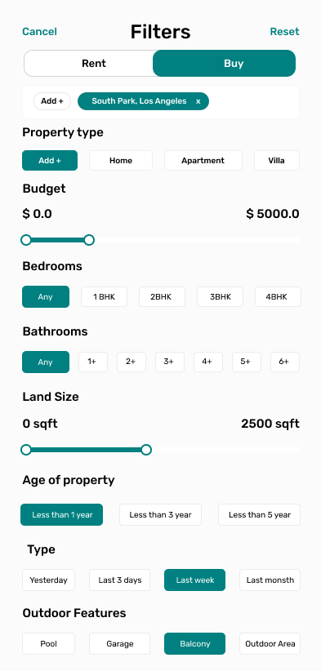The width and height of the screenshot is (321, 671).
Task: Click the Land Size maximum slider handle
Action: click(x=146, y=450)
